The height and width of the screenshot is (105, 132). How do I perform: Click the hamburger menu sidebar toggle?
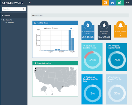pos(30,3)
